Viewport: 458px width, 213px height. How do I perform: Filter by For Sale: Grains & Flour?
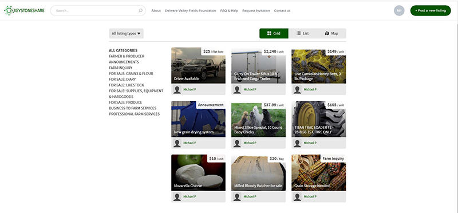tap(131, 74)
